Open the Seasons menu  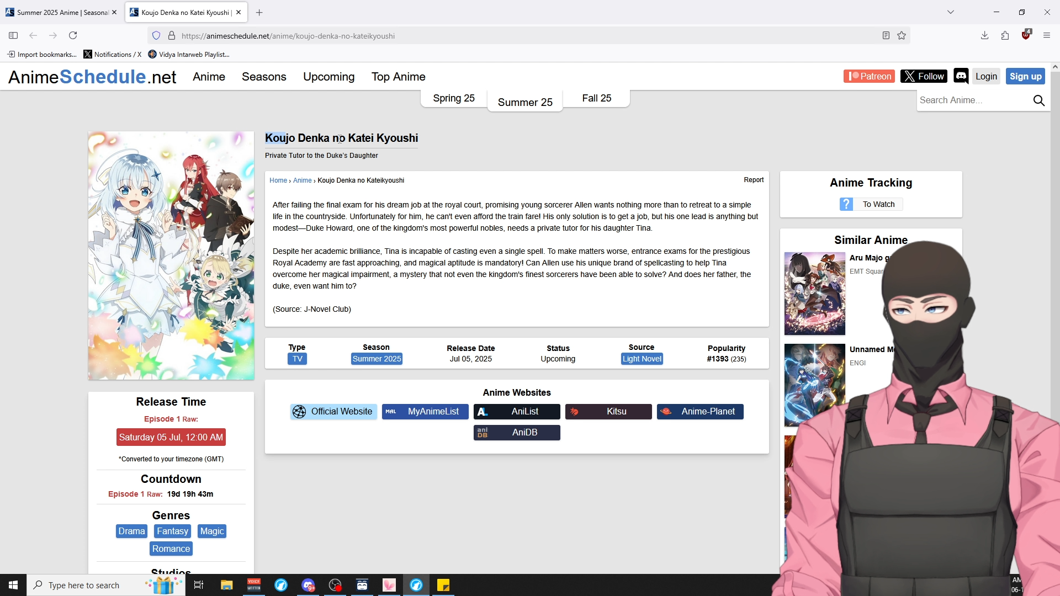pyautogui.click(x=264, y=77)
